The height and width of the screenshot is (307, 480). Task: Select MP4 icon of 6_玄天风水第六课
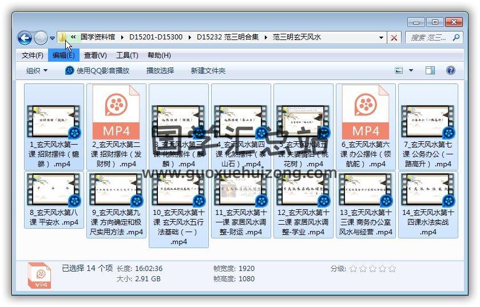[366, 113]
